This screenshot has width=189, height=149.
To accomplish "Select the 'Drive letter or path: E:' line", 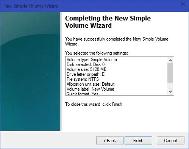I will 86,74.
